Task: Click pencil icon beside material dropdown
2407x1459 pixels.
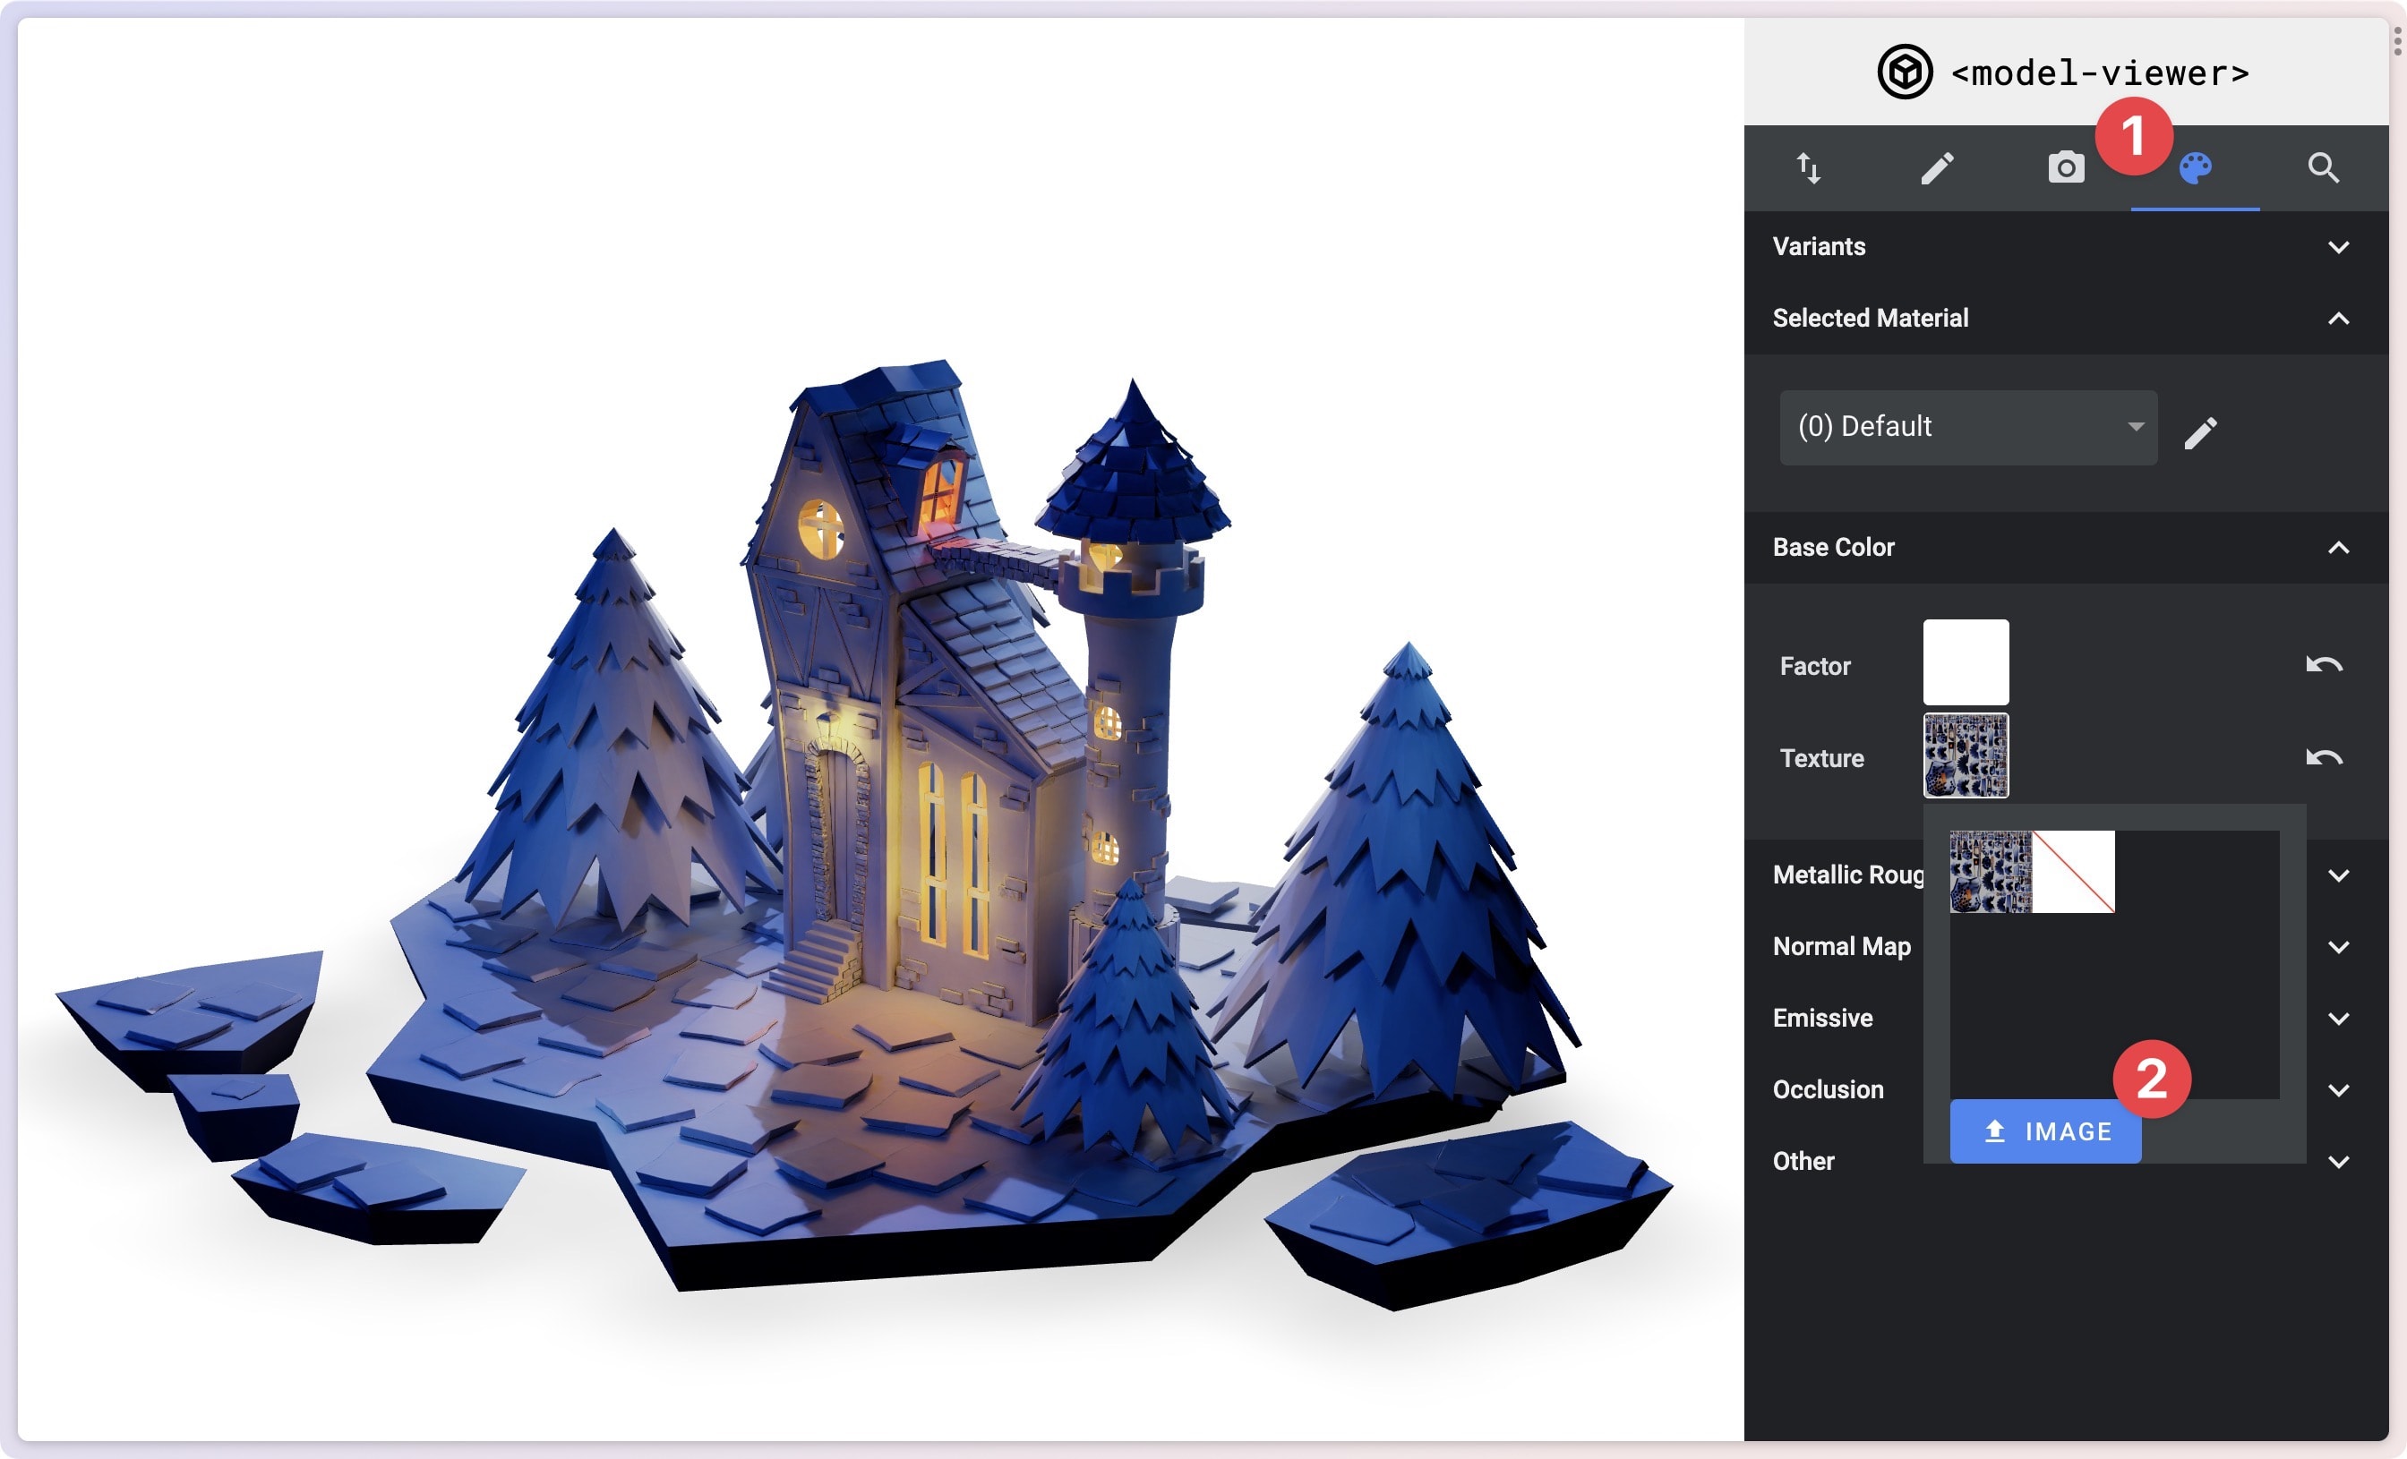Action: tap(2201, 432)
